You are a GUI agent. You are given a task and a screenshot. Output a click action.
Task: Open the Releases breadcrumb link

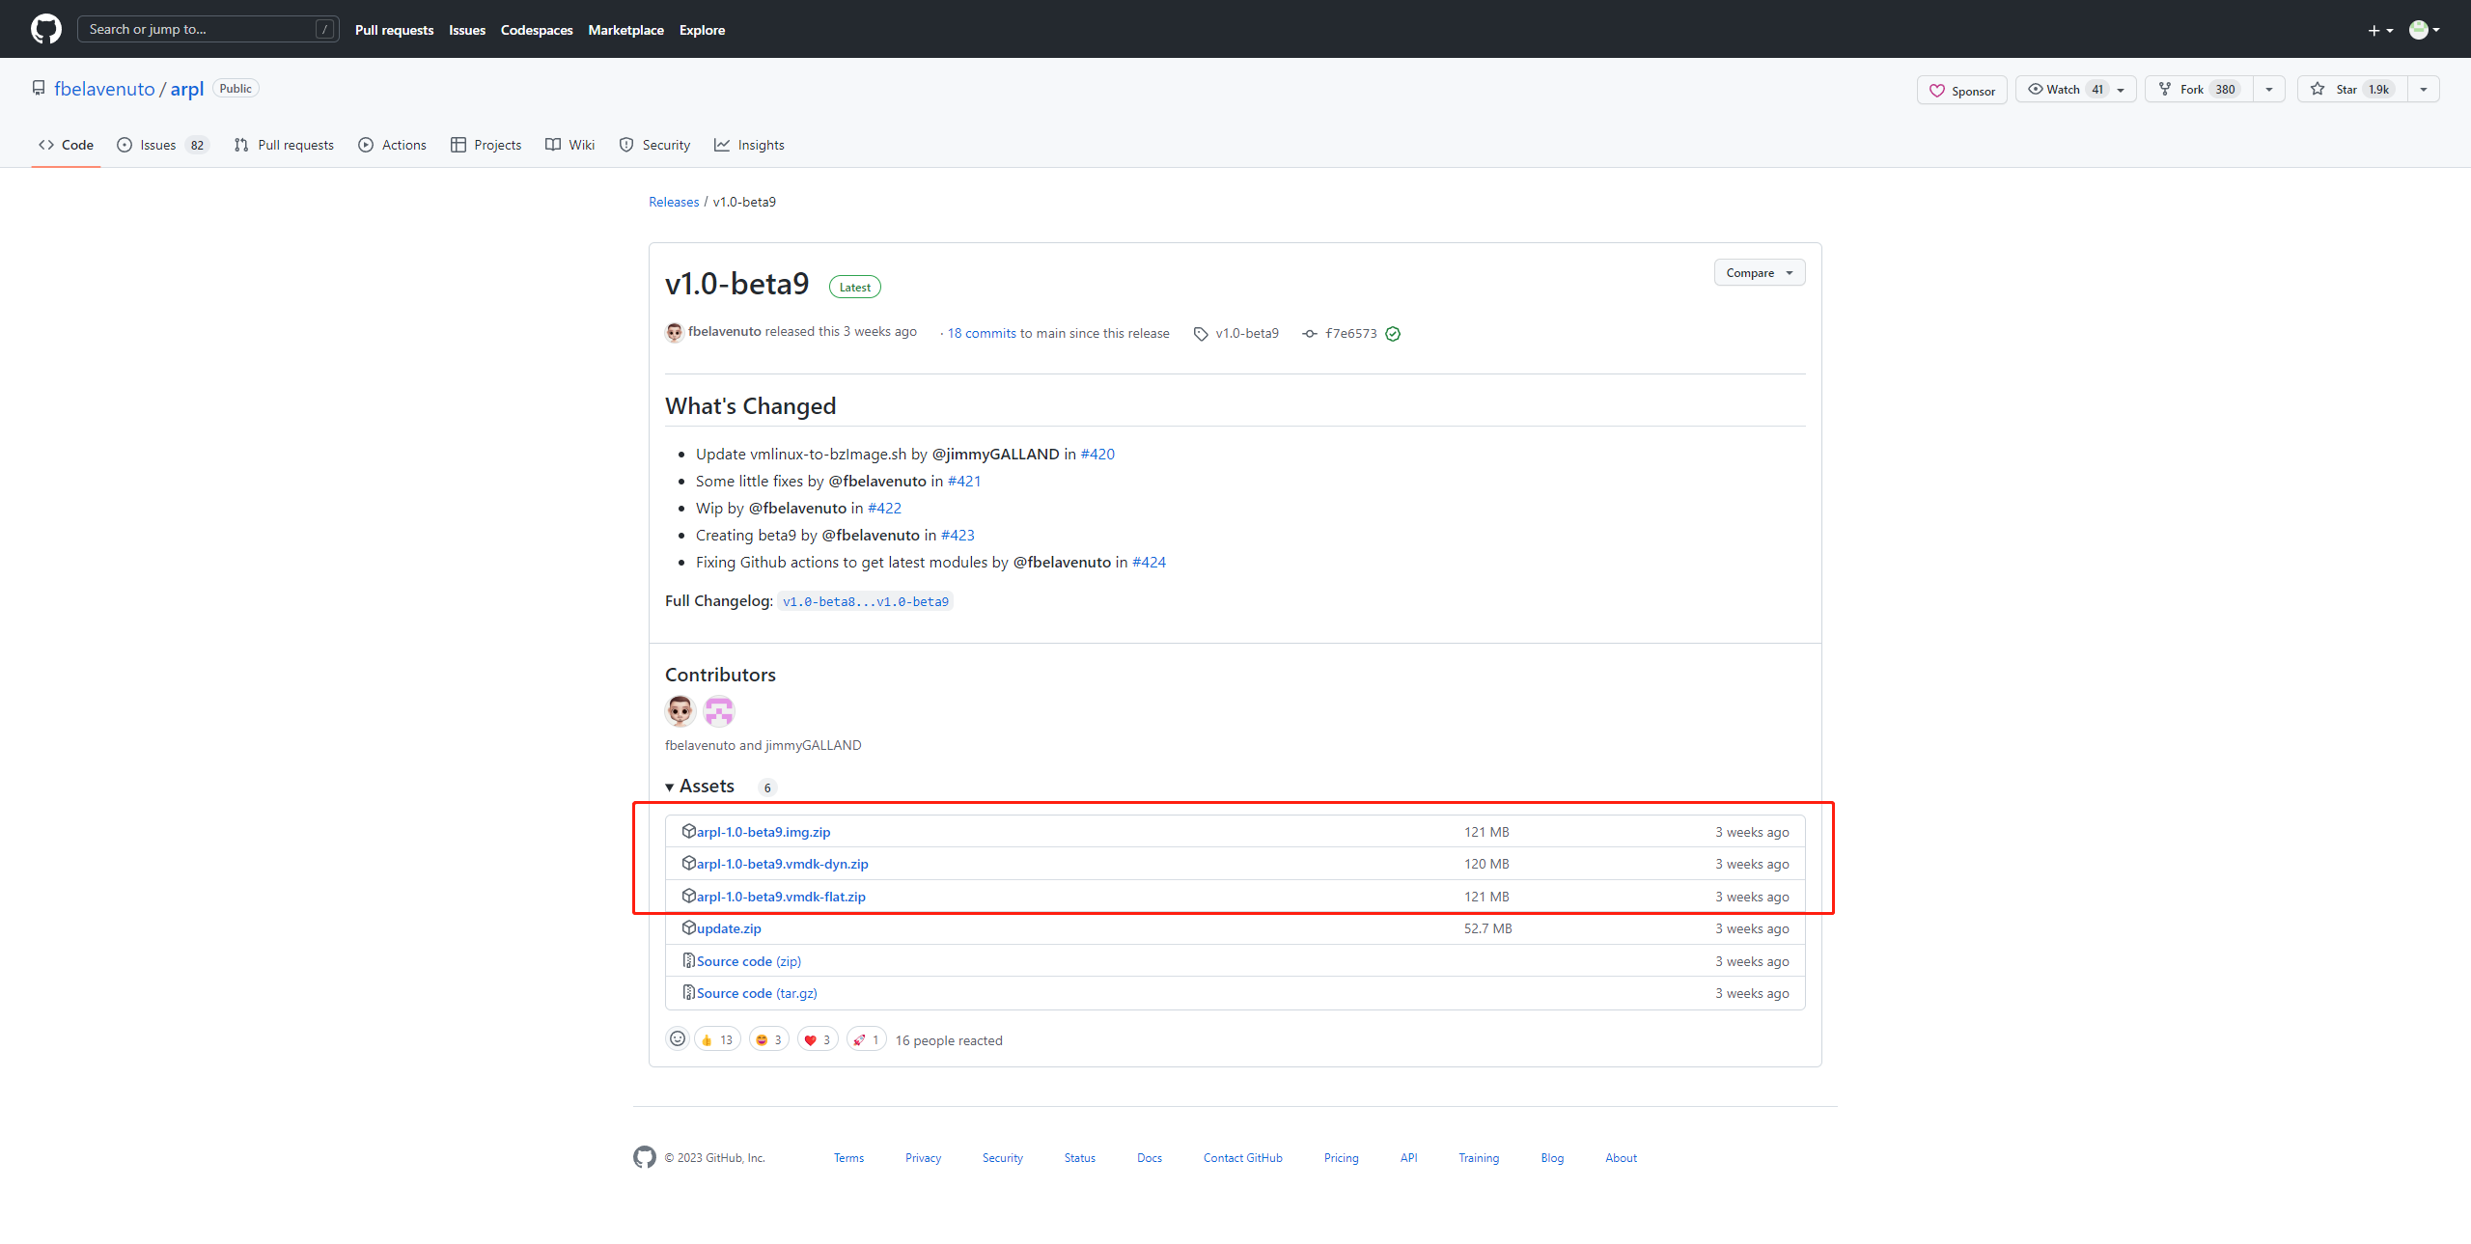tap(674, 202)
